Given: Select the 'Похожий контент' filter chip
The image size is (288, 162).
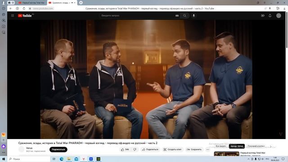Looking at the screenshot, I should [x=256, y=146].
